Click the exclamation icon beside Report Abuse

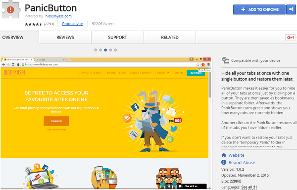click(x=224, y=162)
